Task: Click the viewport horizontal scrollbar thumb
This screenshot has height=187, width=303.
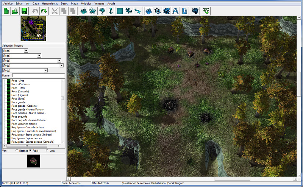Action: tap(232, 179)
